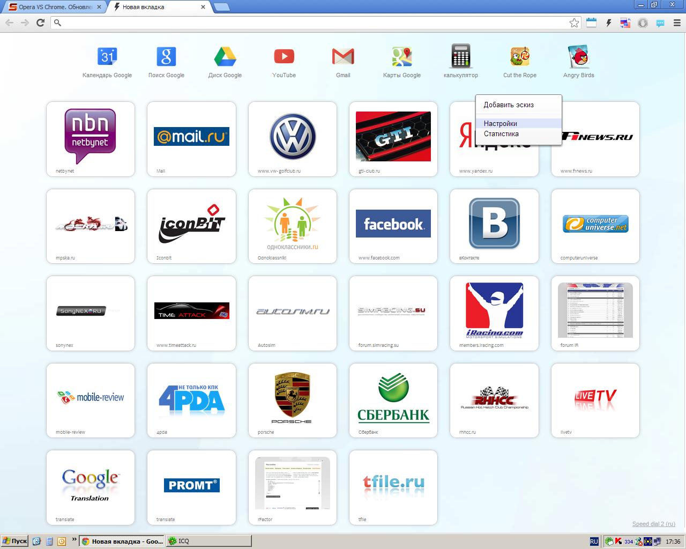Viewport: 686px width, 549px height.
Task: Open Google Drive app icon
Action: (x=225, y=57)
